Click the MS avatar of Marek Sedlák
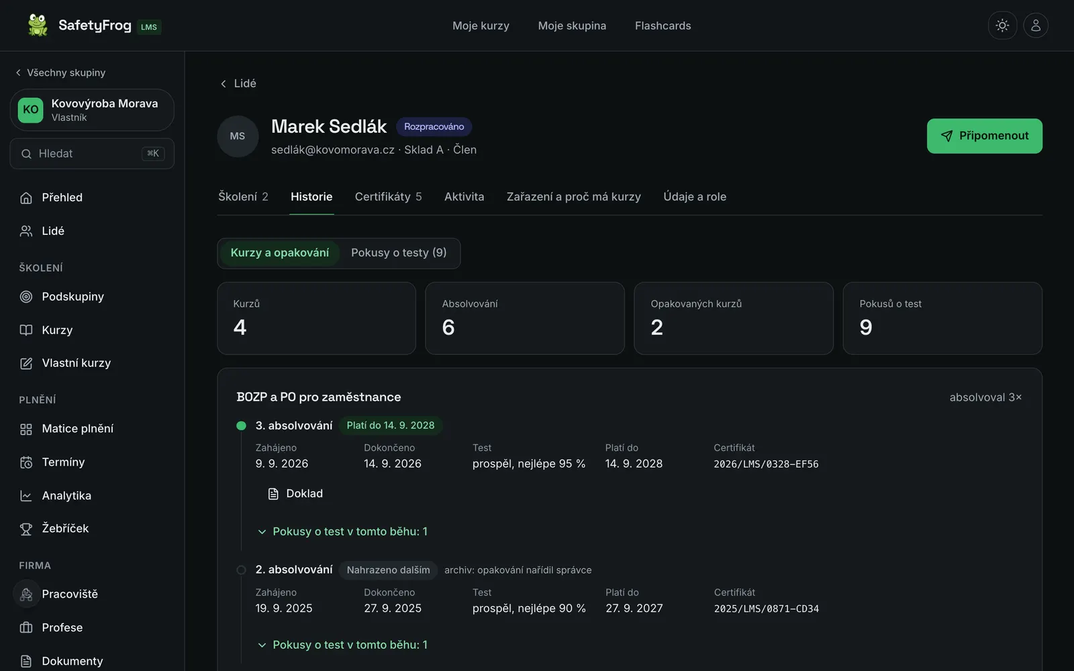The image size is (1074, 671). click(x=238, y=136)
